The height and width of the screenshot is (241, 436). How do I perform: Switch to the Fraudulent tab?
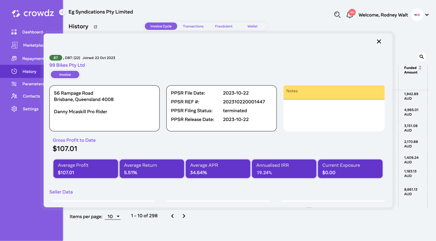pyautogui.click(x=223, y=26)
